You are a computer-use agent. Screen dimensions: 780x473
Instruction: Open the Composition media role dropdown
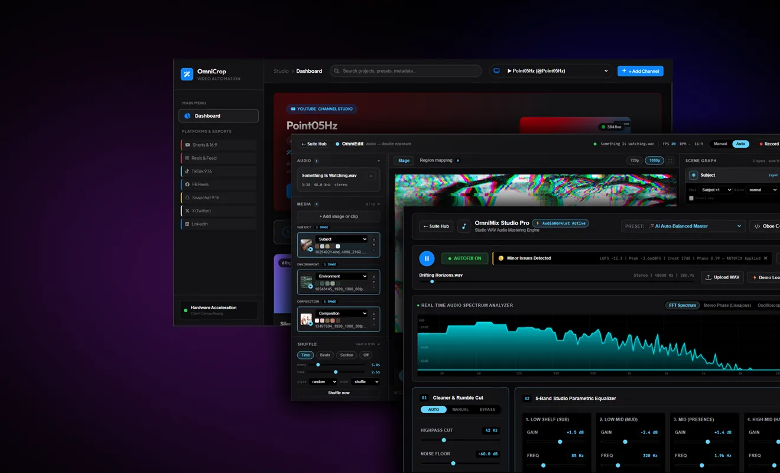[342, 313]
